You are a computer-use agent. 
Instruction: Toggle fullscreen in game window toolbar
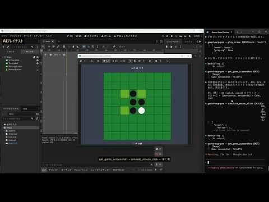[x=167, y=61]
